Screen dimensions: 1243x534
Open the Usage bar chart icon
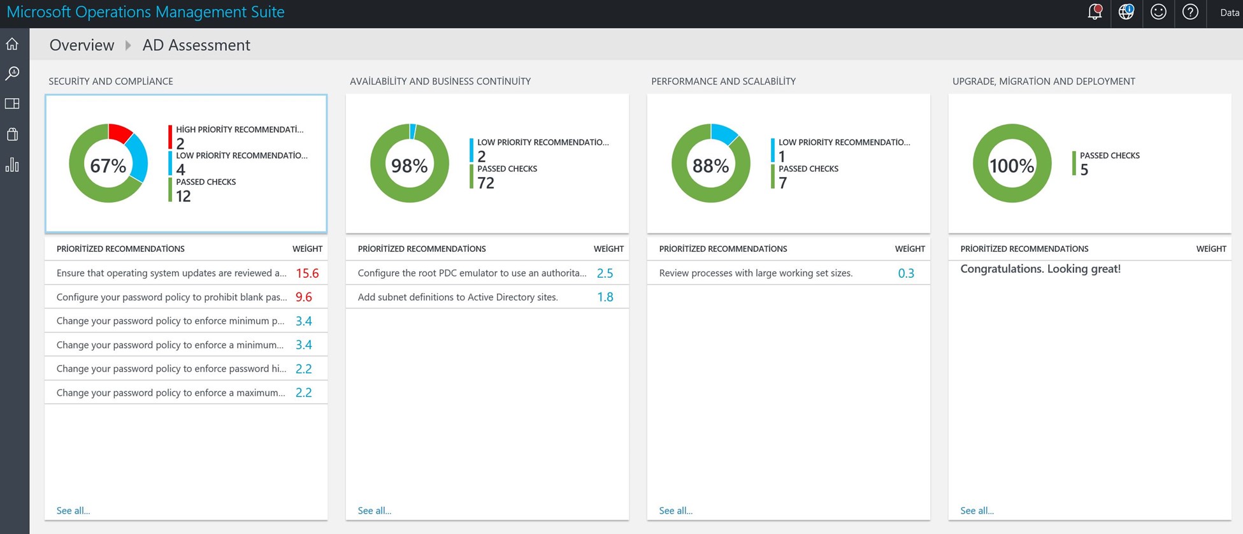pyautogui.click(x=12, y=165)
